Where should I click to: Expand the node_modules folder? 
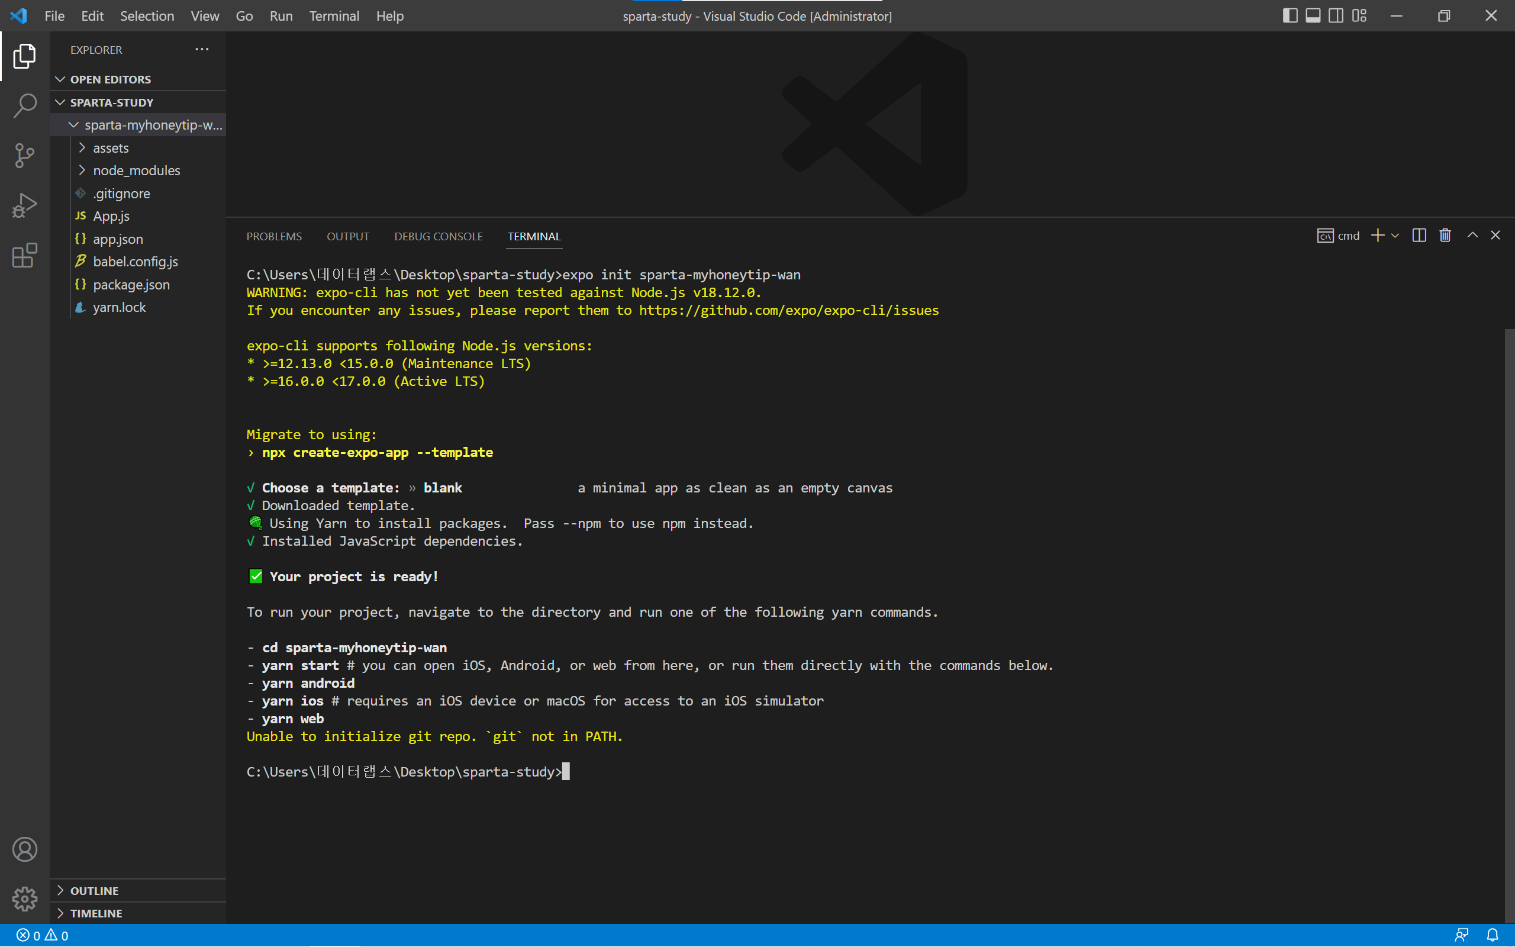(138, 170)
